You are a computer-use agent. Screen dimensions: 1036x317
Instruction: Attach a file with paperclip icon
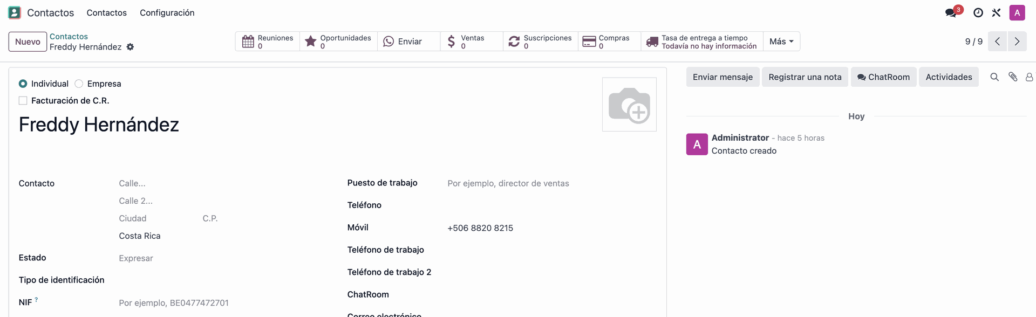[x=1013, y=77]
